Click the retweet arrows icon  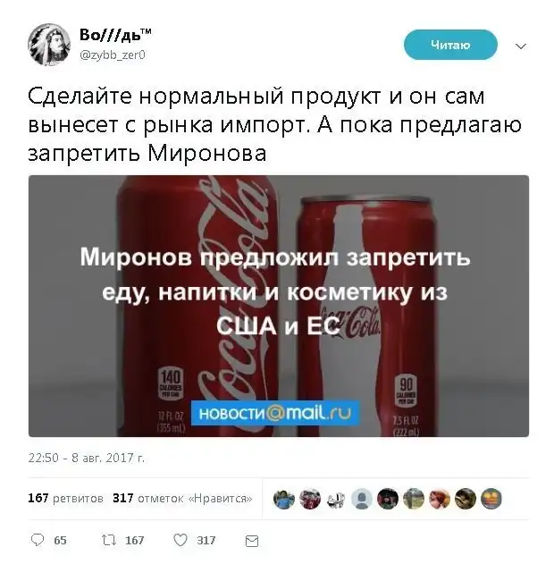pos(108,540)
